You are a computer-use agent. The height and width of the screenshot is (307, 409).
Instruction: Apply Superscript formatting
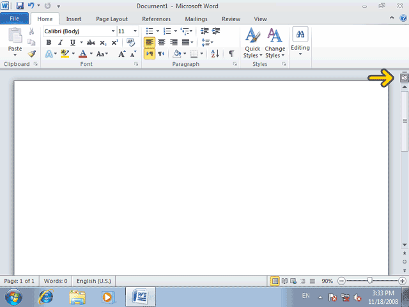pos(115,43)
